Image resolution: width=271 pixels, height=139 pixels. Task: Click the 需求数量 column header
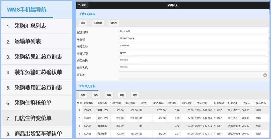coord(130,103)
